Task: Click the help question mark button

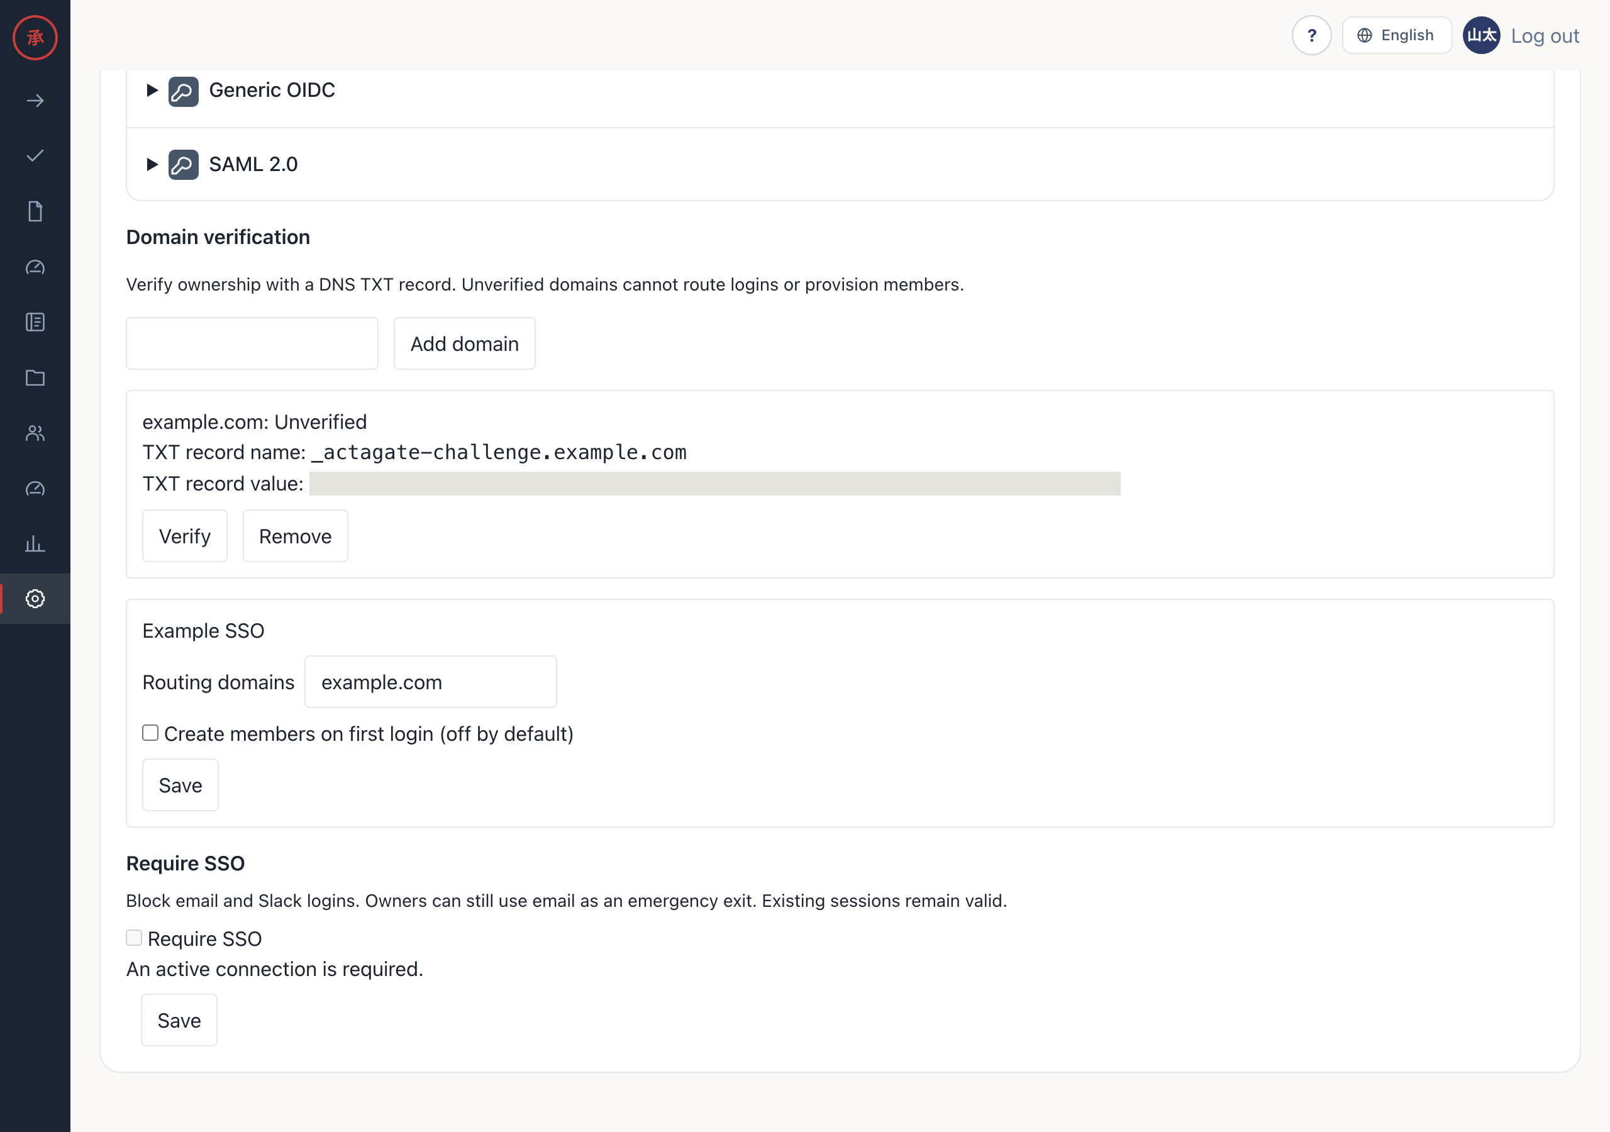Action: (1311, 35)
